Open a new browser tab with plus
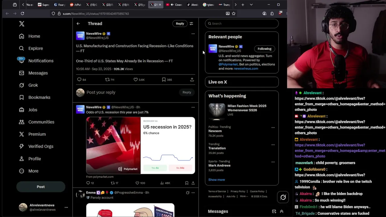Viewport: 386px width, 217px height. pyautogui.click(x=243, y=5)
